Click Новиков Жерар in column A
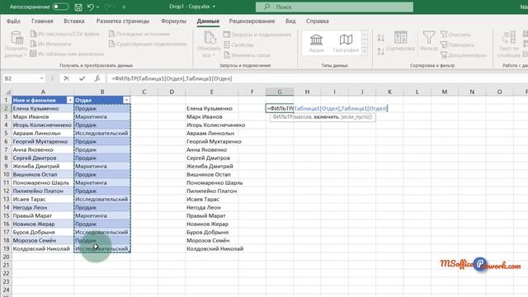This screenshot has width=528, height=297. point(43,224)
